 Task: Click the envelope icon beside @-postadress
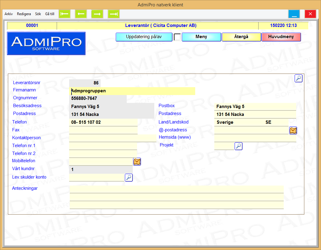tap(293, 130)
